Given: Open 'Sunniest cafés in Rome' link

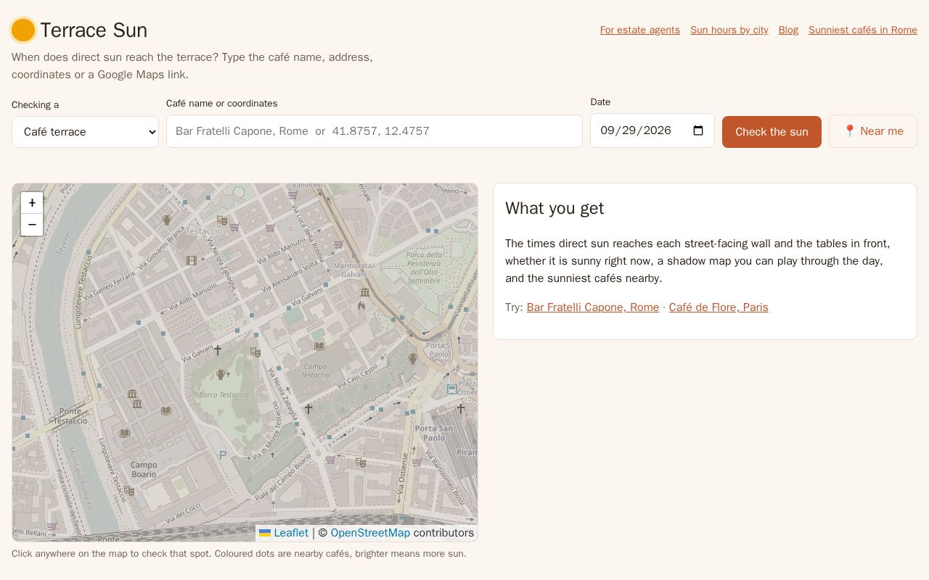Looking at the screenshot, I should click(x=863, y=30).
